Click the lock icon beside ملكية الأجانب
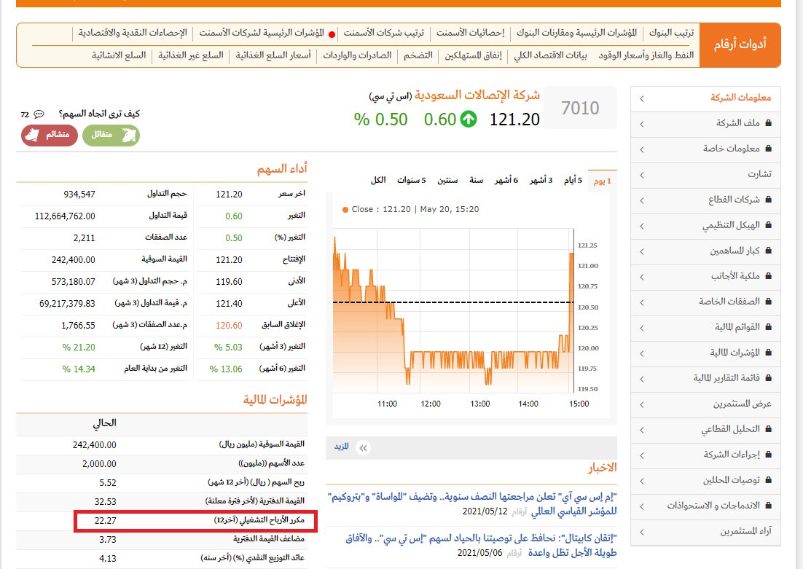 click(x=768, y=276)
